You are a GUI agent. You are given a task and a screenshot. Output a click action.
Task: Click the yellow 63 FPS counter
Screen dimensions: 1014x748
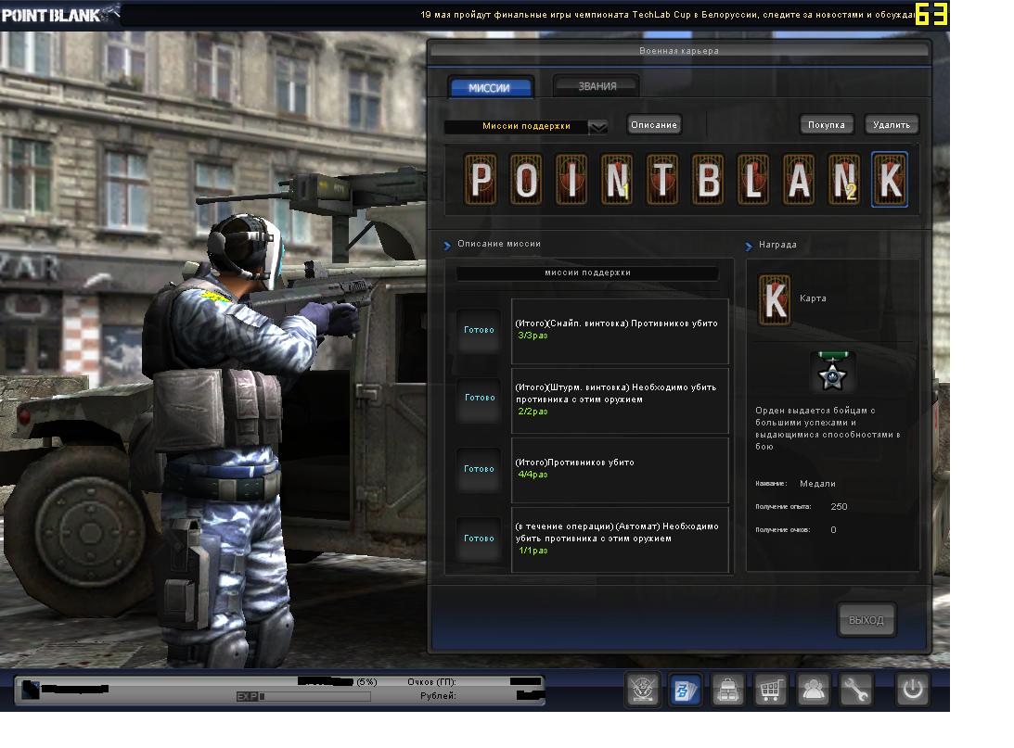tap(931, 14)
